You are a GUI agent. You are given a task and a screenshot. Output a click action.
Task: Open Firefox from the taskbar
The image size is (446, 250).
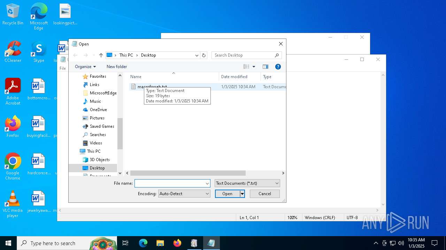(177, 243)
